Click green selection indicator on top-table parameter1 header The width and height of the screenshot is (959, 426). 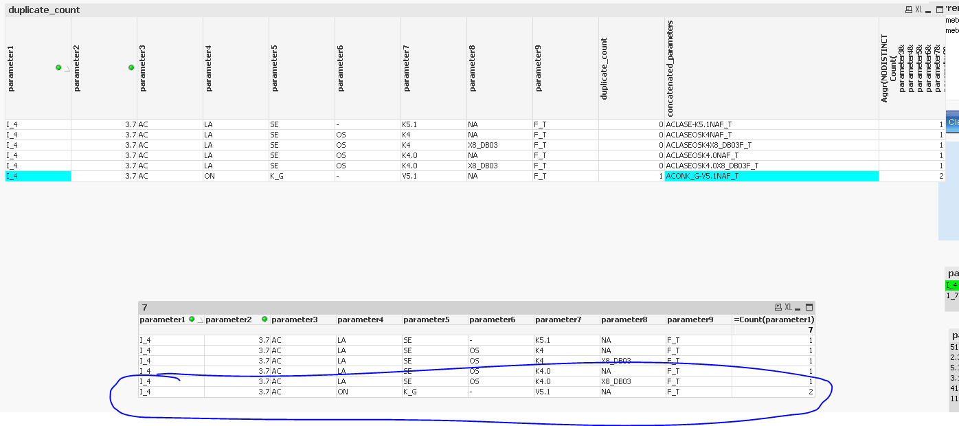point(58,67)
